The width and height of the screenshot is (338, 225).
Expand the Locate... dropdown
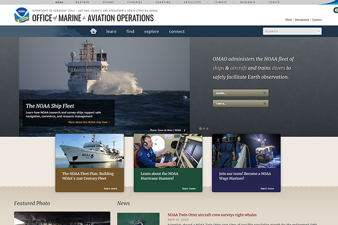(x=241, y=93)
